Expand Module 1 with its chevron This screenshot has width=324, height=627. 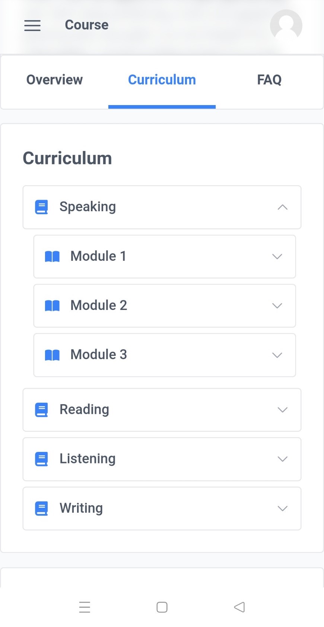[277, 256]
